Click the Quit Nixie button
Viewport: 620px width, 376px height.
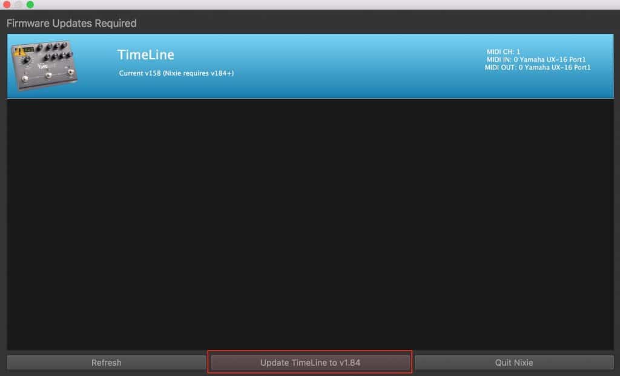point(514,362)
